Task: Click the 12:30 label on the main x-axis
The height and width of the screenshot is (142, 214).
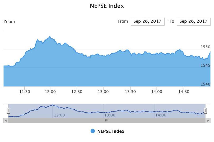Action: (77, 92)
